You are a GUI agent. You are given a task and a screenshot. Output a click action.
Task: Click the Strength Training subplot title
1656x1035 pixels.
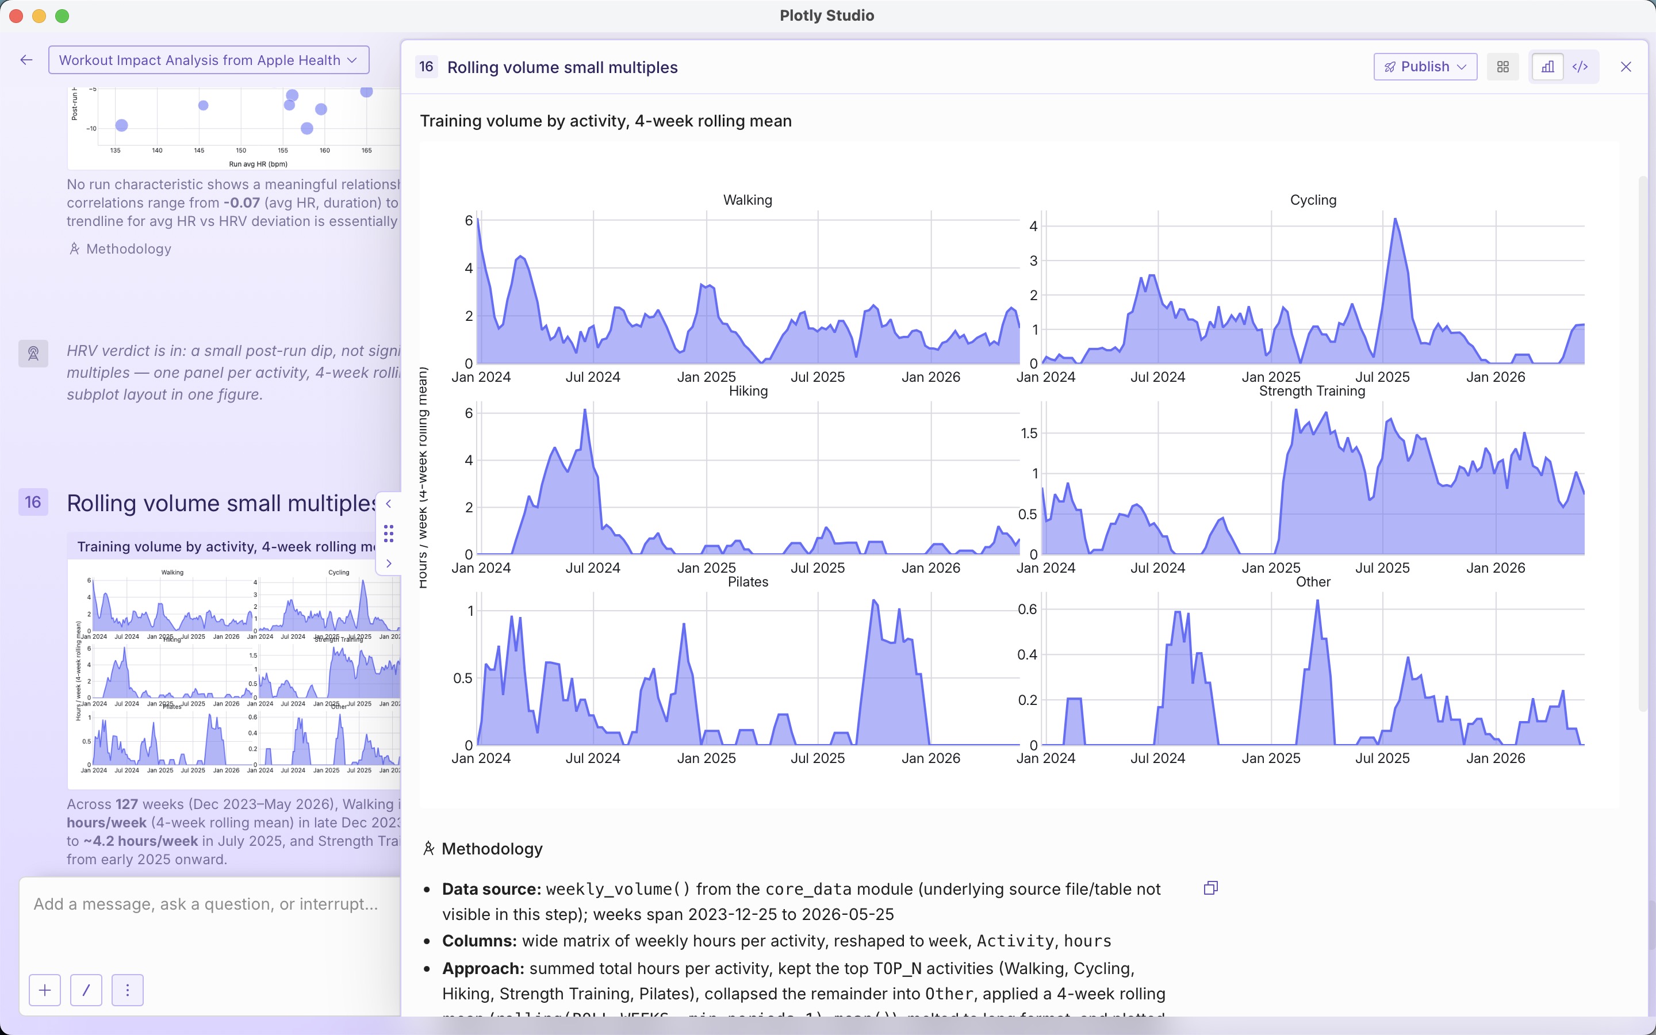pos(1312,391)
